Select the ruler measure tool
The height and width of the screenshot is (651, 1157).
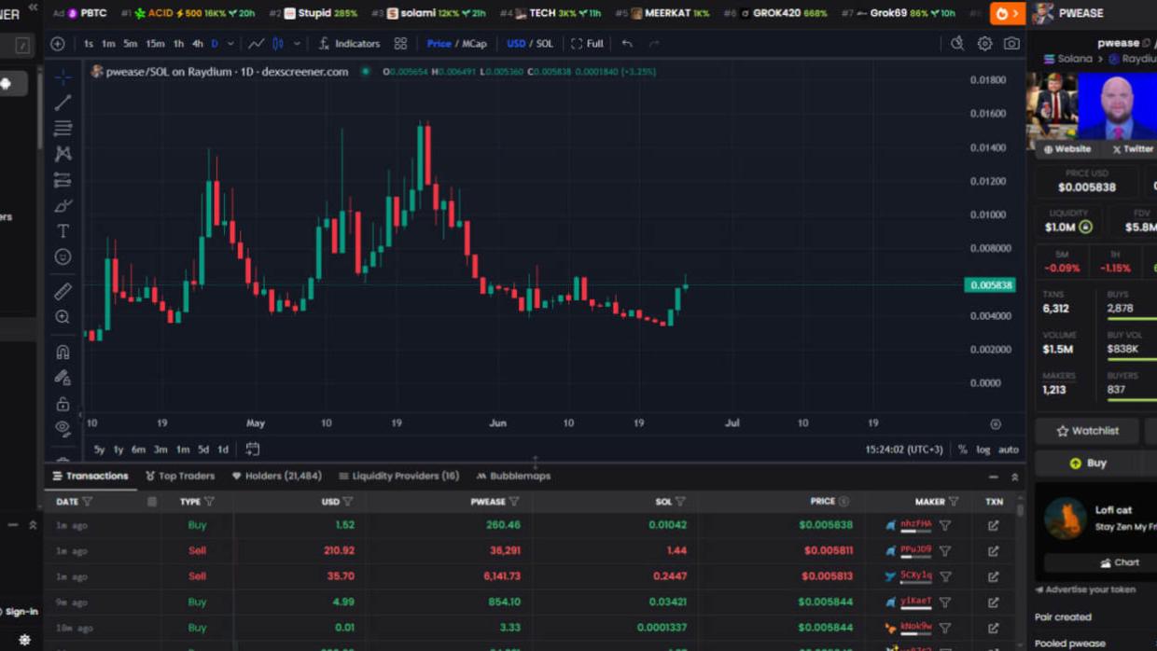(63, 292)
